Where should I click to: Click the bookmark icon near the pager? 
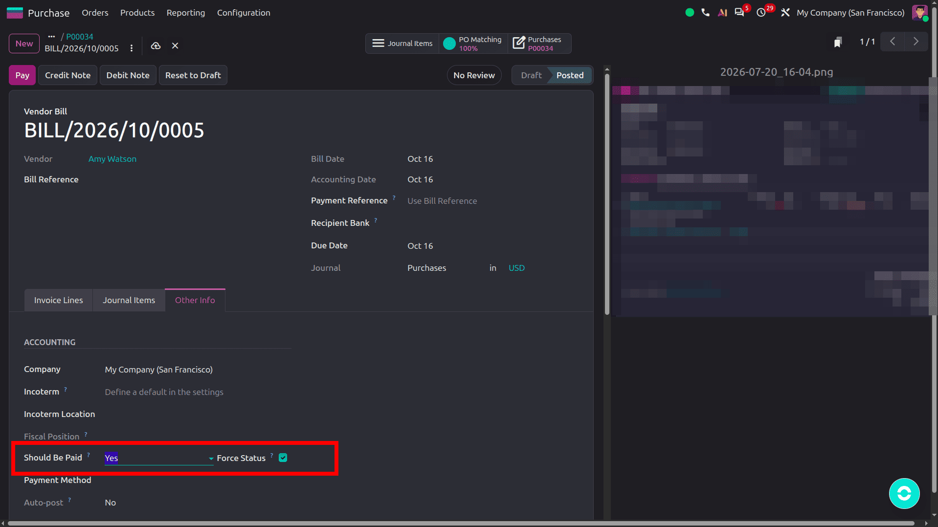[838, 42]
